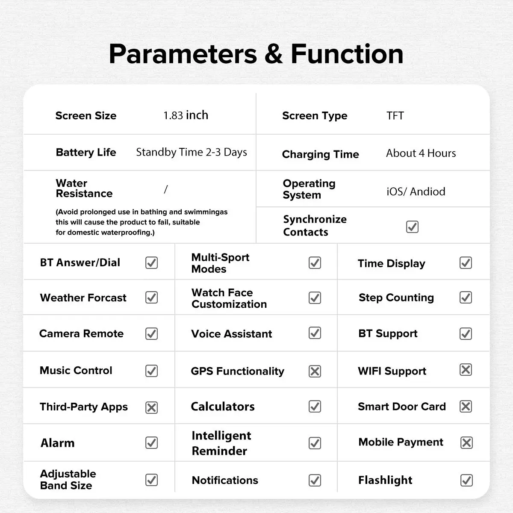This screenshot has width=513, height=513.
Task: Toggle the Notifications checkbox
Action: (x=315, y=480)
